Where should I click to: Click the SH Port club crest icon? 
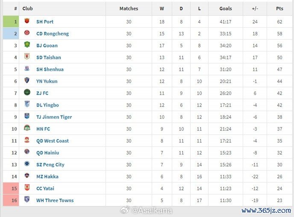tap(27, 21)
